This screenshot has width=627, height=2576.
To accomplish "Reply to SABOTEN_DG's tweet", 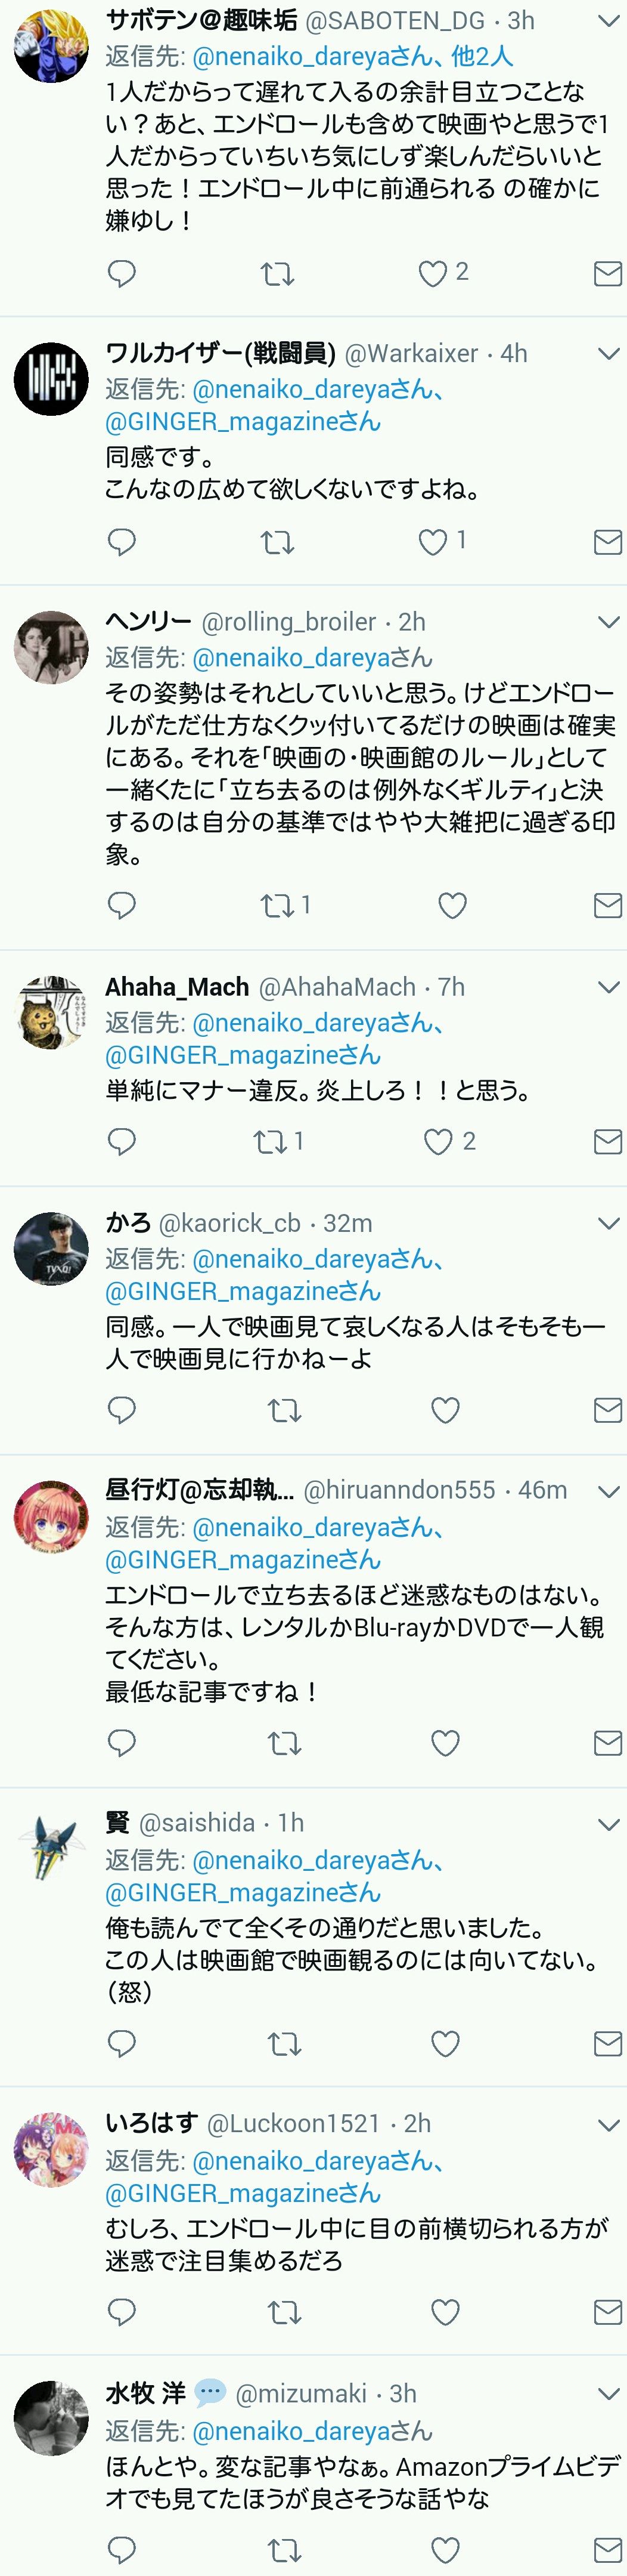I will point(122,273).
